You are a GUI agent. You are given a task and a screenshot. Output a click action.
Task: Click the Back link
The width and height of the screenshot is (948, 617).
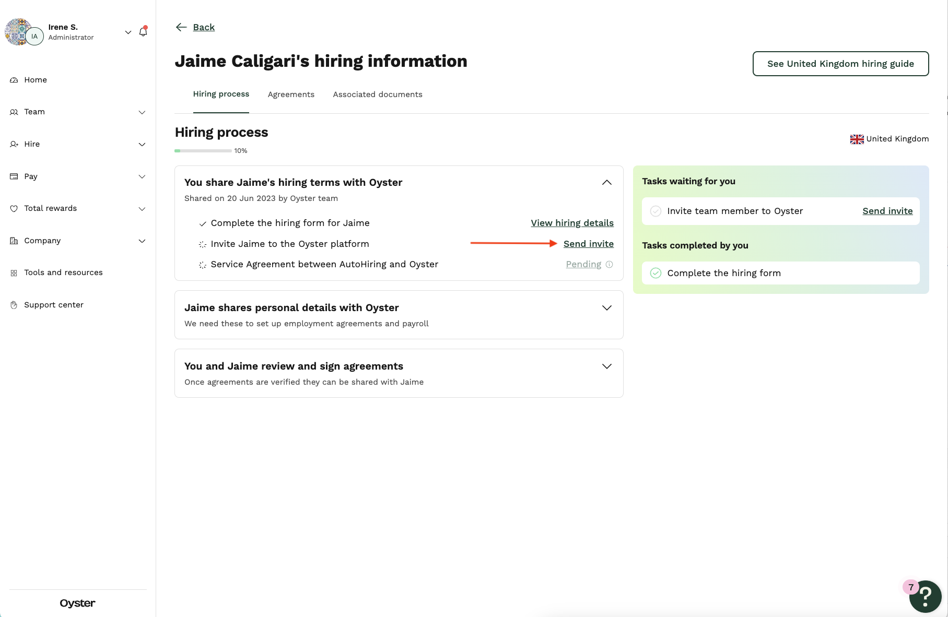204,27
